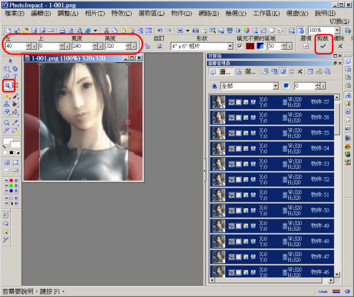Toggle visibility eye of 物件-53
This screenshot has height=297, width=354.
tap(231, 164)
